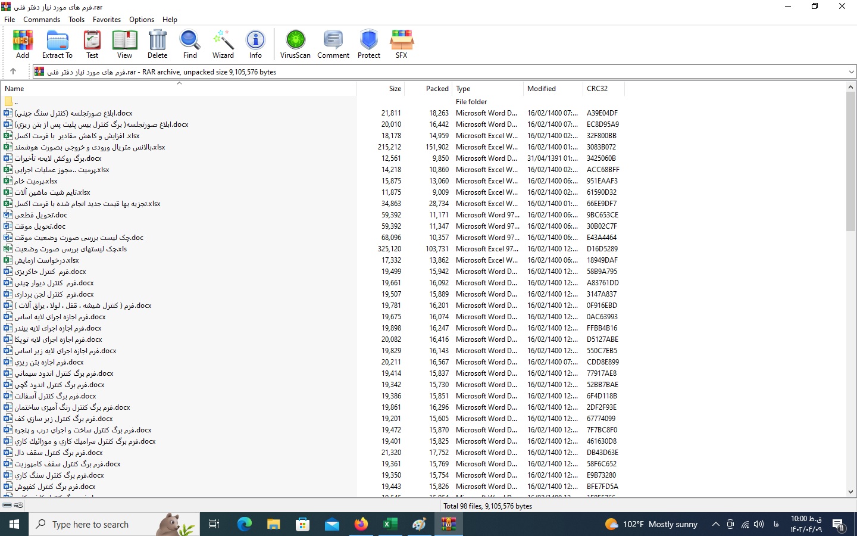Go up one folder level arrow

point(13,71)
